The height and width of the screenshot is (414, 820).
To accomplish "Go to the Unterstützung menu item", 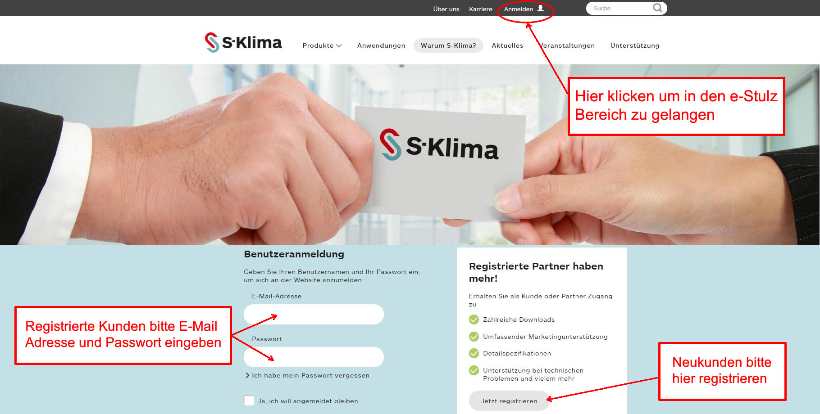I will (x=635, y=45).
